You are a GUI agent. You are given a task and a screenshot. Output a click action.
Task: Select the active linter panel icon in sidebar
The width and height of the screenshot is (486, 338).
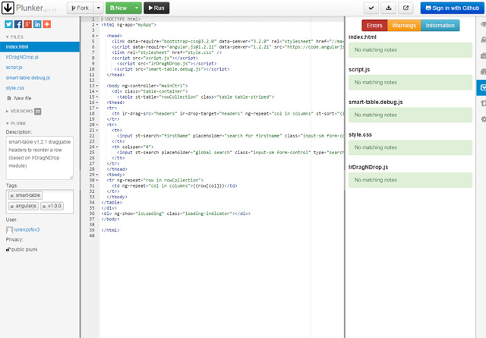(481, 88)
